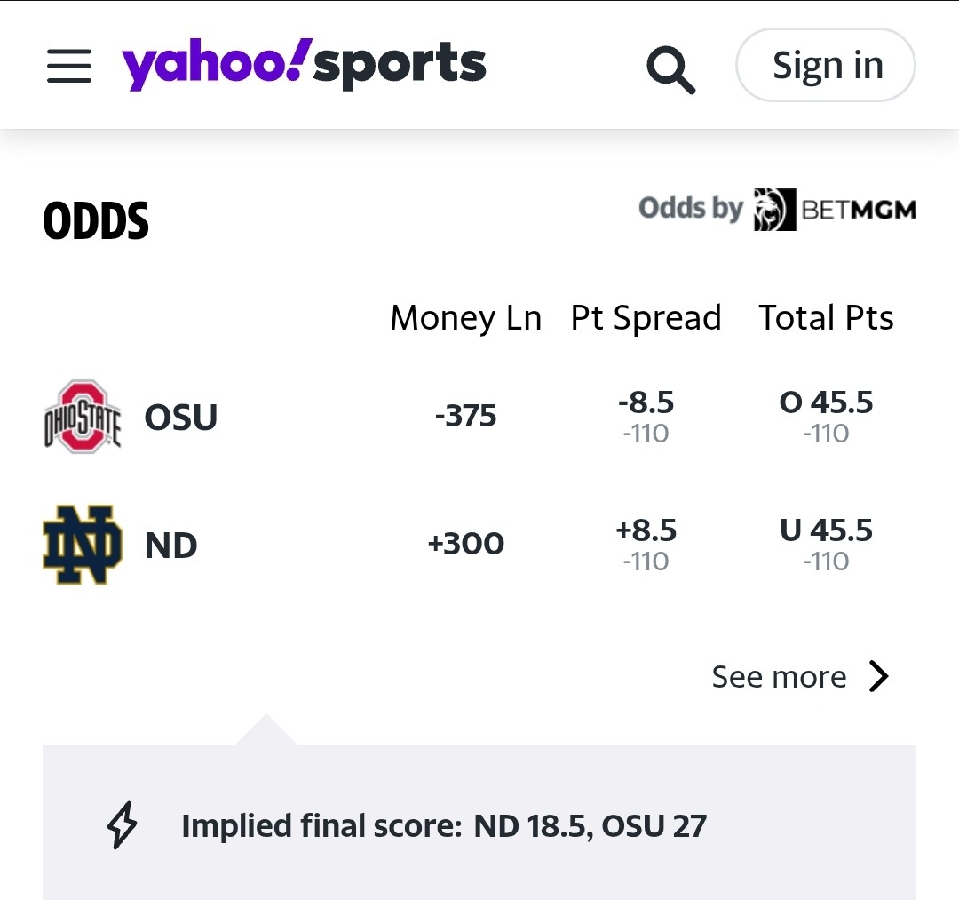Switch to the ODDS section heading
Viewport: 959px width, 900px height.
[x=95, y=222]
